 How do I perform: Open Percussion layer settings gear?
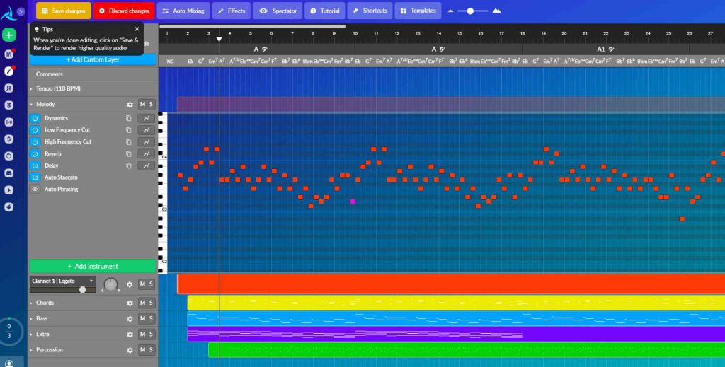coord(130,350)
